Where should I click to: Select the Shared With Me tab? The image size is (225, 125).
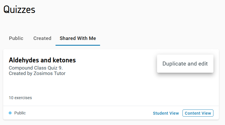pos(78,38)
